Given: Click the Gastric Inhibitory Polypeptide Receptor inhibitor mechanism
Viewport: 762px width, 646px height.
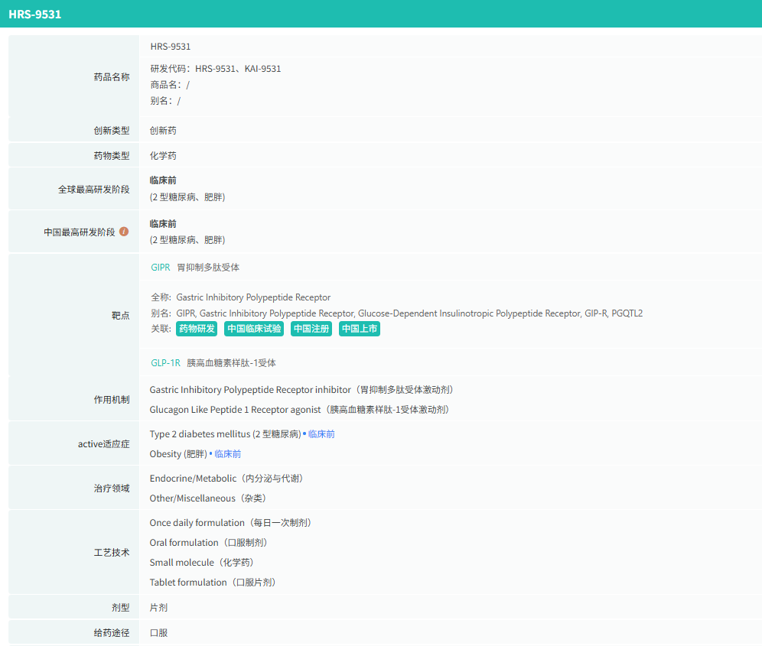Looking at the screenshot, I should coord(301,390).
